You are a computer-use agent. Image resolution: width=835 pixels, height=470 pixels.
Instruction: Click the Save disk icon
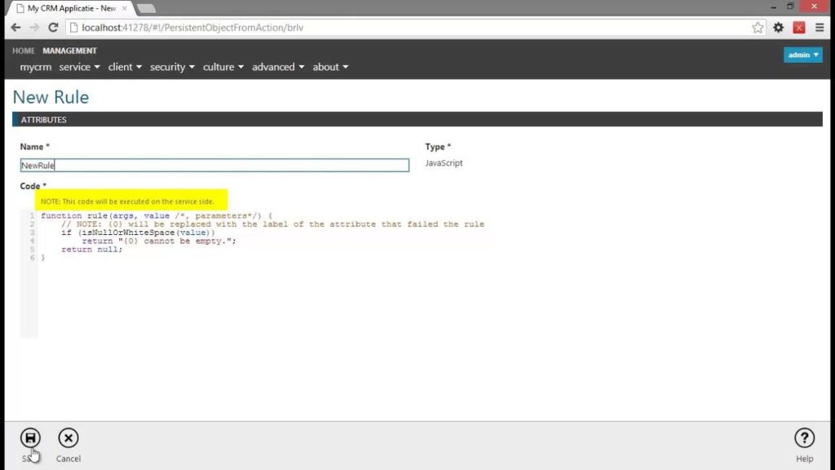click(x=30, y=438)
